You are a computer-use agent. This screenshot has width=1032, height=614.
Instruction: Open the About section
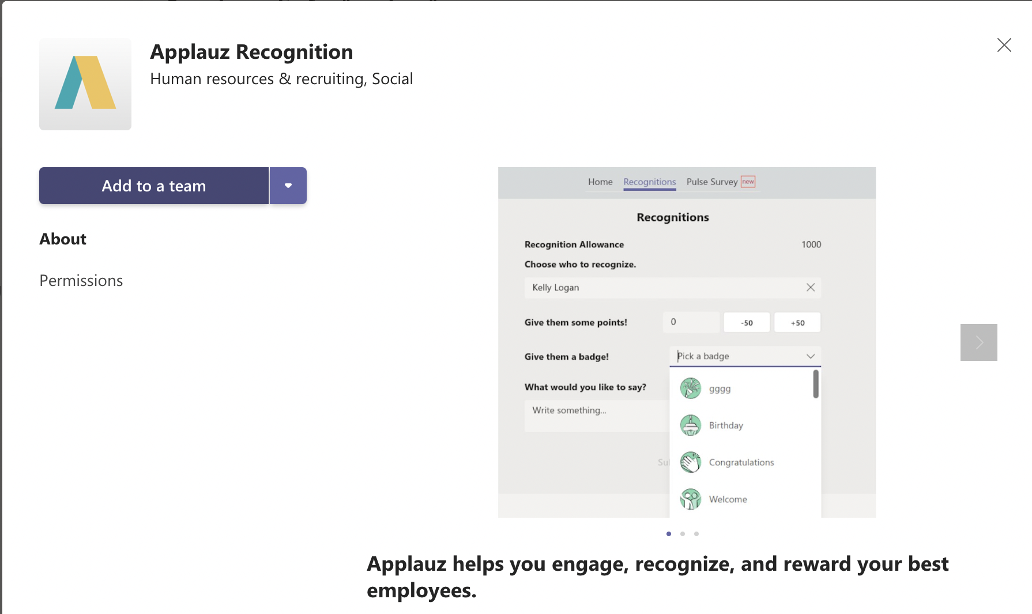click(63, 239)
